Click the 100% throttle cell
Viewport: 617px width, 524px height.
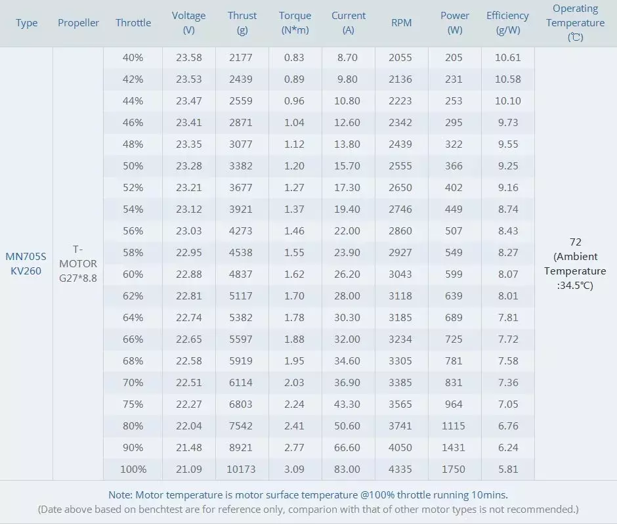(133, 469)
